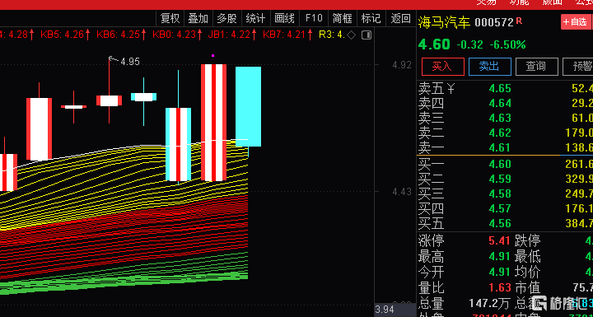Click the 4.95 high price flag label
The image size is (593, 317).
click(x=130, y=61)
